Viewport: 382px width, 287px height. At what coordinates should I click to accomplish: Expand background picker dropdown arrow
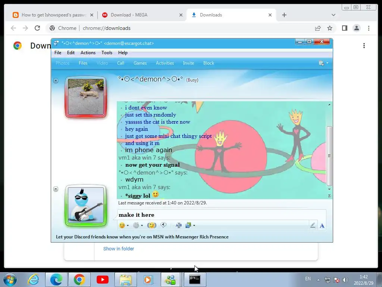pos(194,225)
